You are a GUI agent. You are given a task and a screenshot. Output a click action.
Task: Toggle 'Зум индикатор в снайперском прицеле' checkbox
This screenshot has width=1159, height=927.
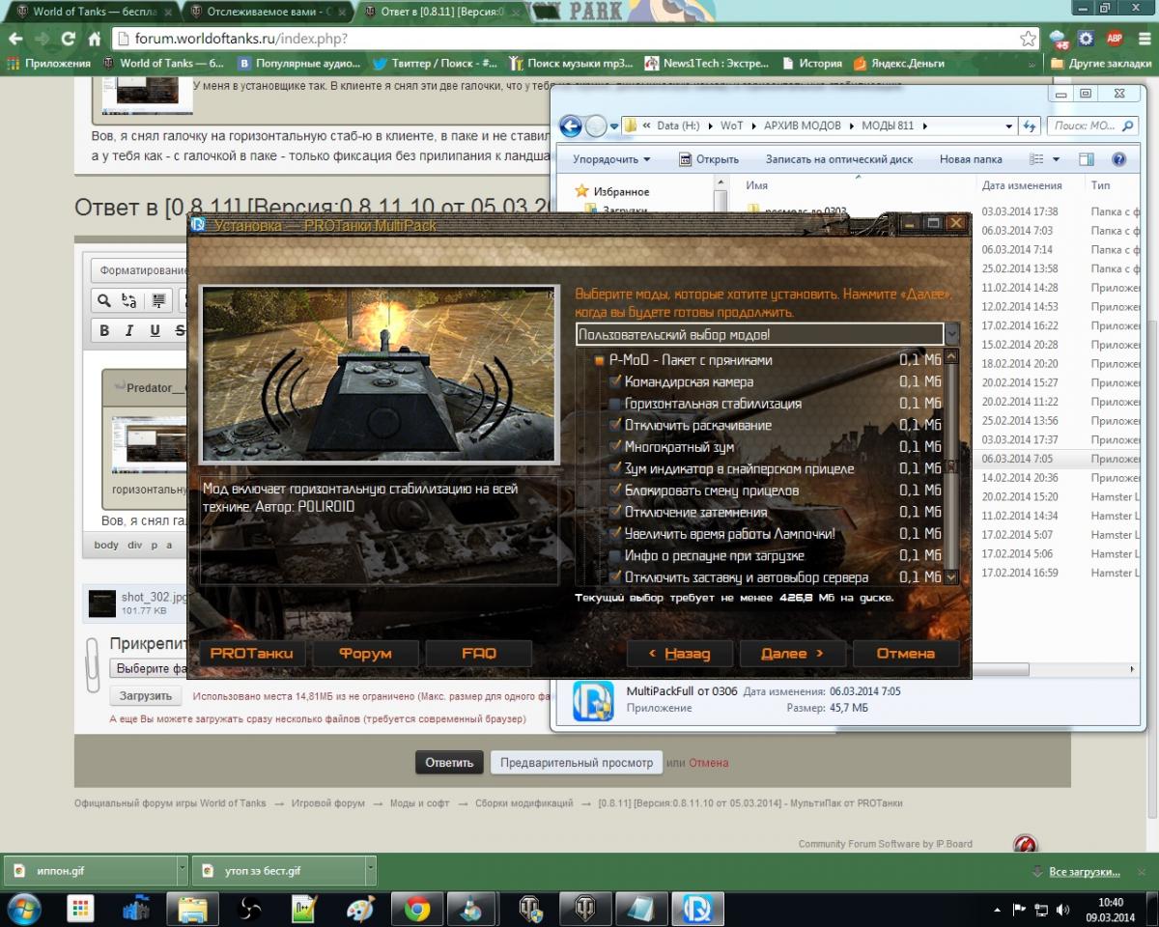(615, 468)
